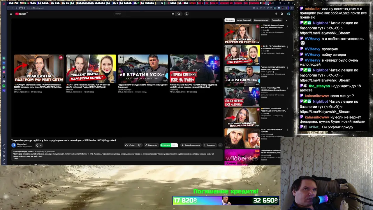373x210 pixels.
Task: Open the Opera menu logo
Action: (x=3, y=3)
